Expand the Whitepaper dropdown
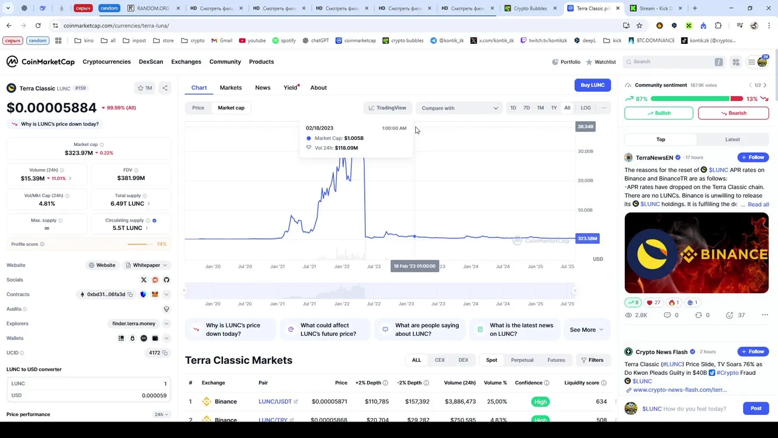The width and height of the screenshot is (778, 438). (x=146, y=265)
